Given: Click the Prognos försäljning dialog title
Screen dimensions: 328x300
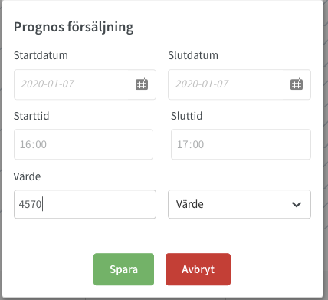Looking at the screenshot, I should [x=74, y=27].
